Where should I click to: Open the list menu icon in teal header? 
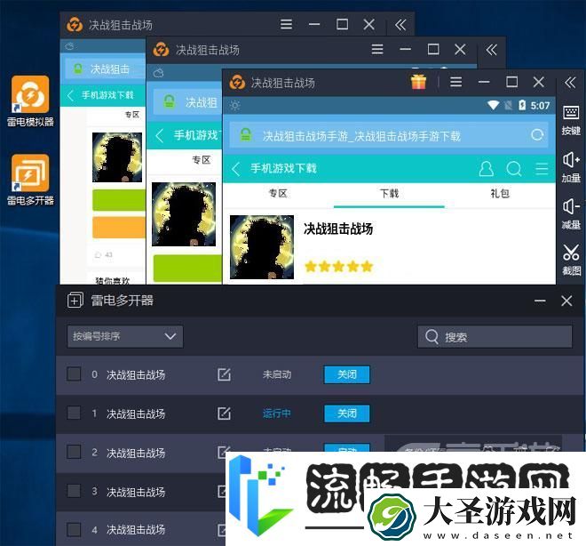tap(542, 169)
